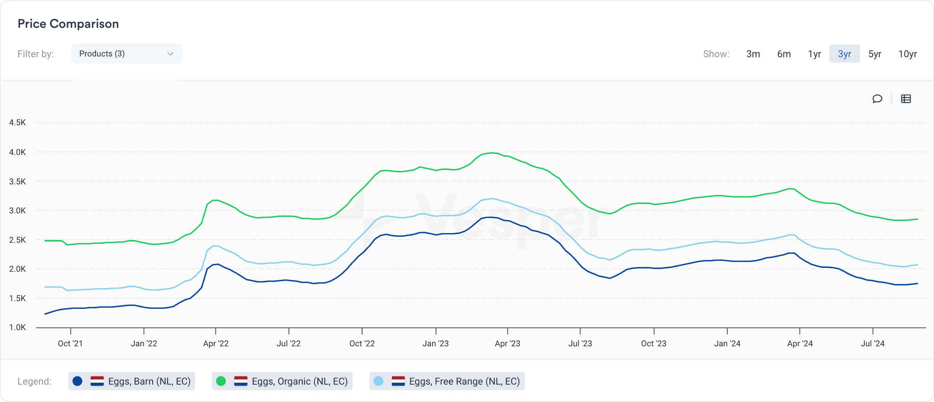This screenshot has height=402, width=934.
Task: Show the 6m time range
Action: pos(784,54)
